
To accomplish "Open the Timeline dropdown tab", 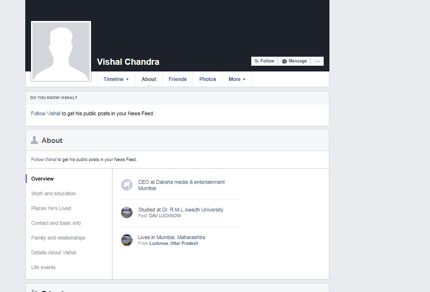I will tap(116, 79).
